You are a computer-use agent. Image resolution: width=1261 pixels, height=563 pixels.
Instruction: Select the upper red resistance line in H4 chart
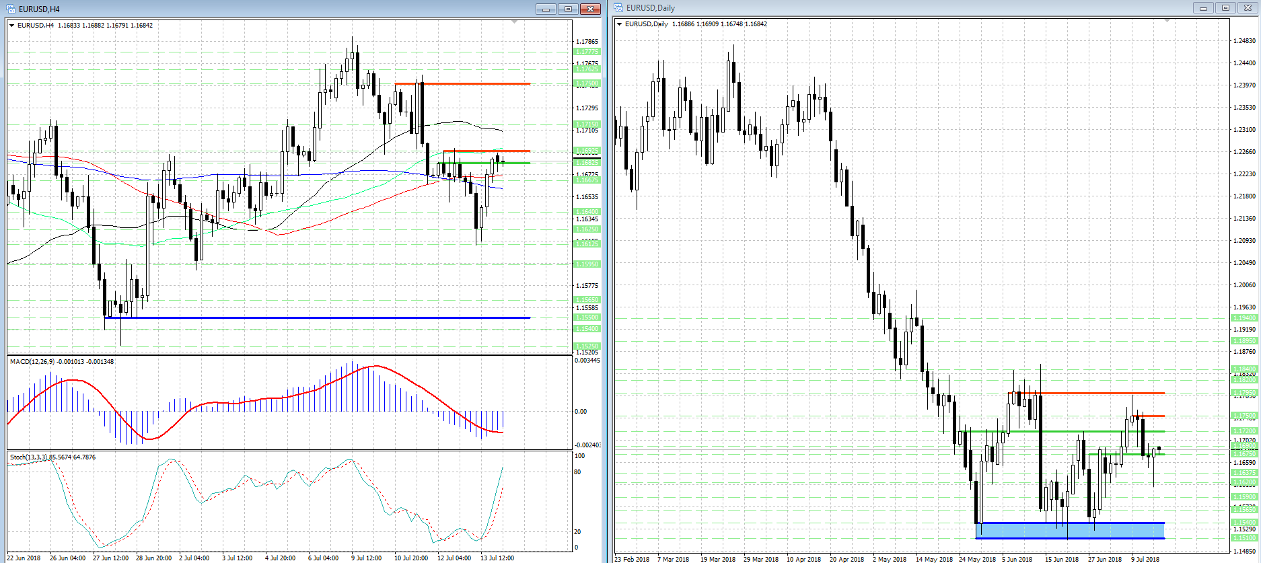(462, 84)
